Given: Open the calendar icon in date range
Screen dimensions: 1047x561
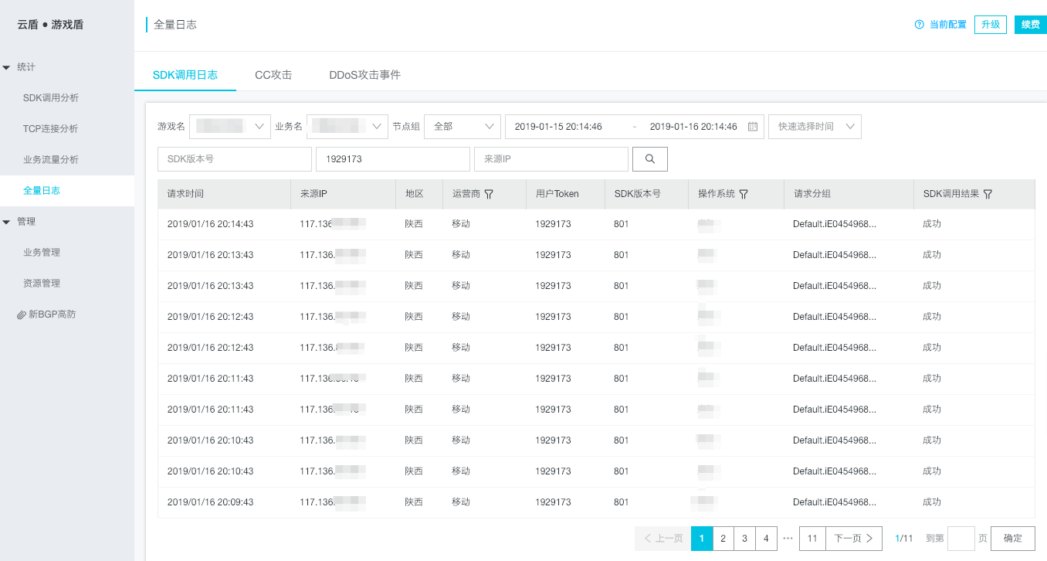Looking at the screenshot, I should (753, 127).
